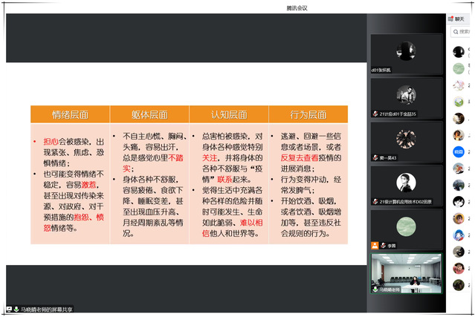The height and width of the screenshot is (317, 475).
Task: Click mic icon on 21级计算机应用技术D02田原 tile
Action: pyautogui.click(x=375, y=201)
